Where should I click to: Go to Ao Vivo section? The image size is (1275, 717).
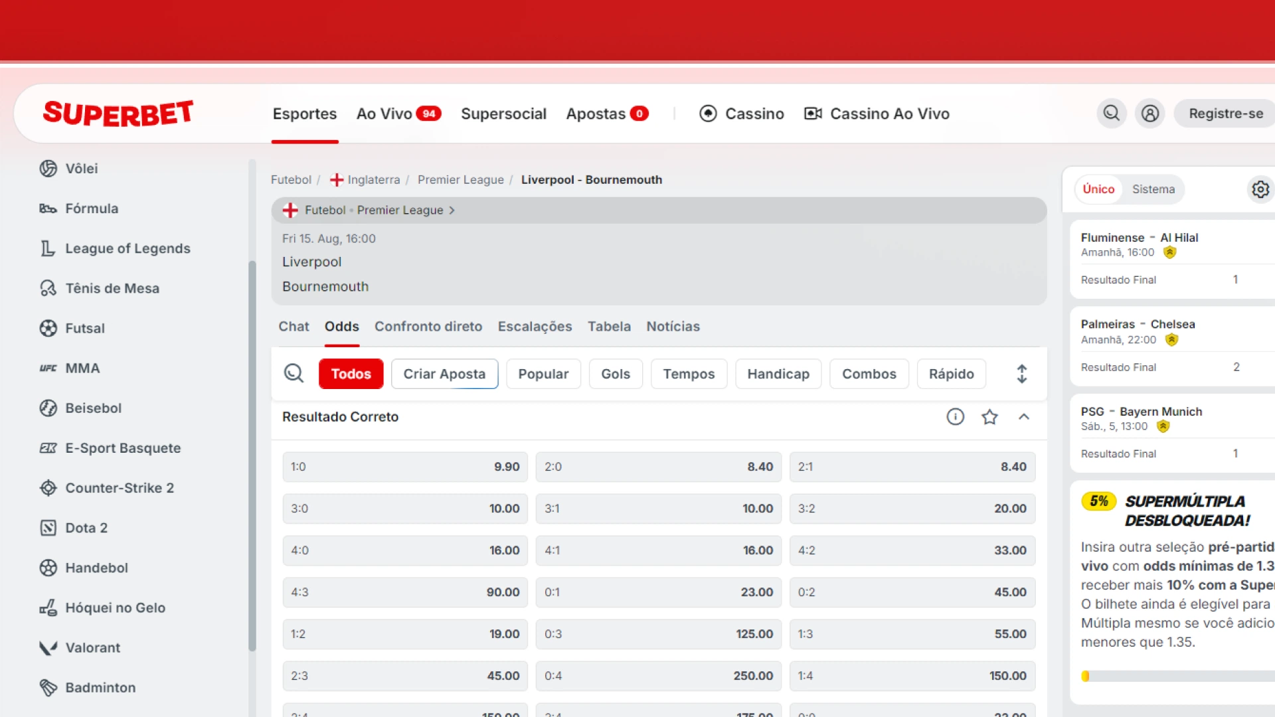click(x=398, y=114)
